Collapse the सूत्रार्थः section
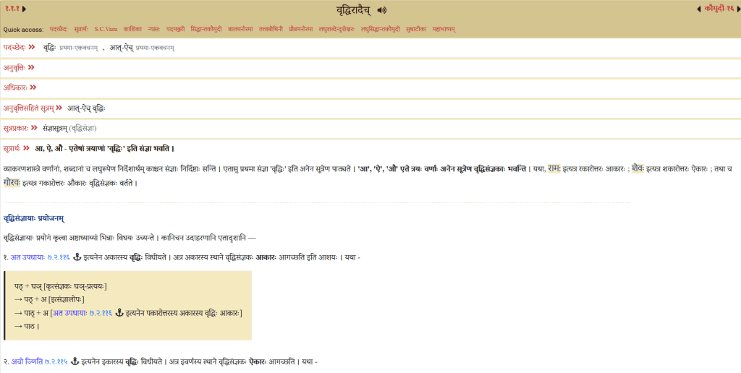Viewport: 741px width, 373px height. [x=27, y=148]
